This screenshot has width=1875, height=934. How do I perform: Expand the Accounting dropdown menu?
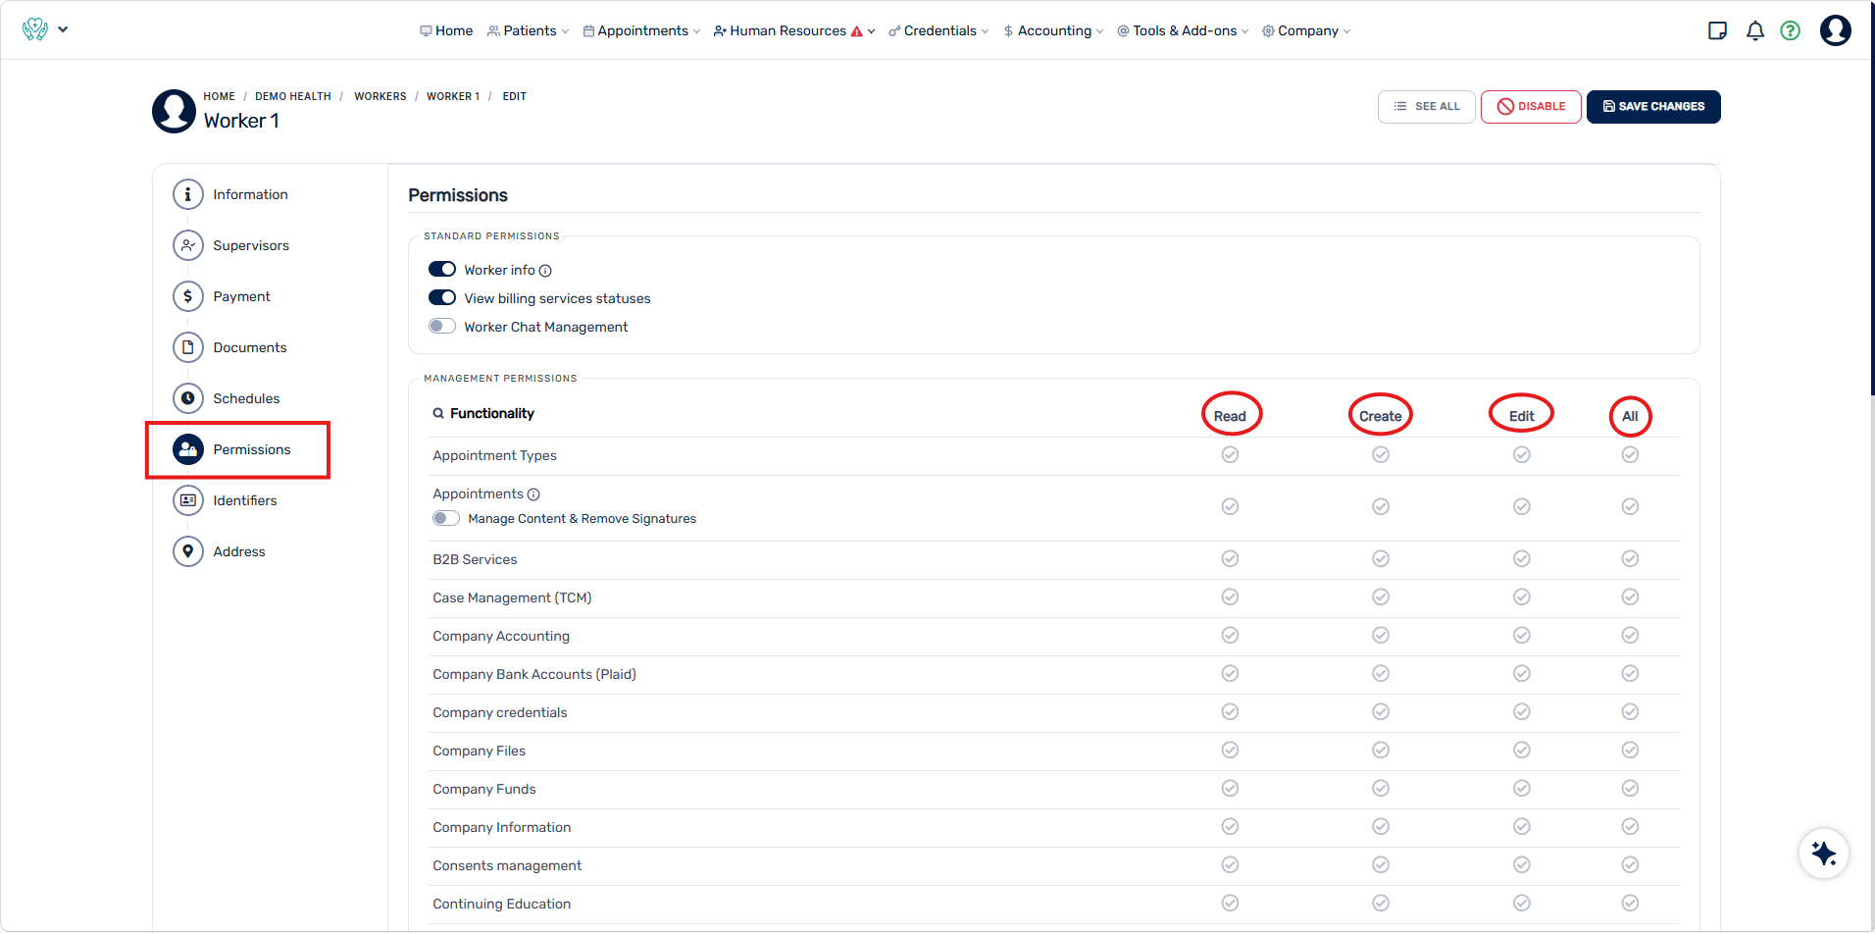(x=1053, y=30)
